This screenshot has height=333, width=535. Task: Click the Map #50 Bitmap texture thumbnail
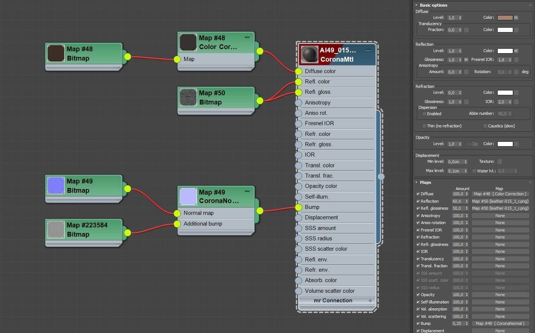188,97
